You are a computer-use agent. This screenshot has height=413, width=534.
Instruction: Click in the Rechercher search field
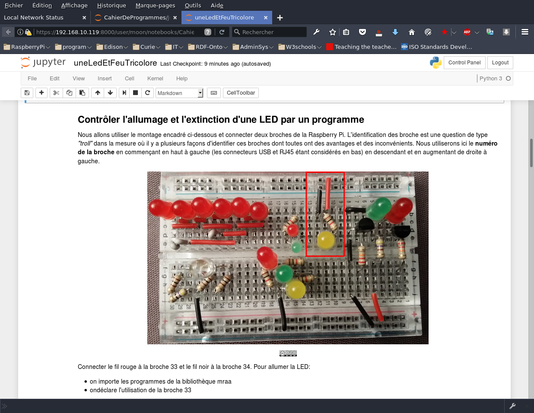pyautogui.click(x=269, y=32)
